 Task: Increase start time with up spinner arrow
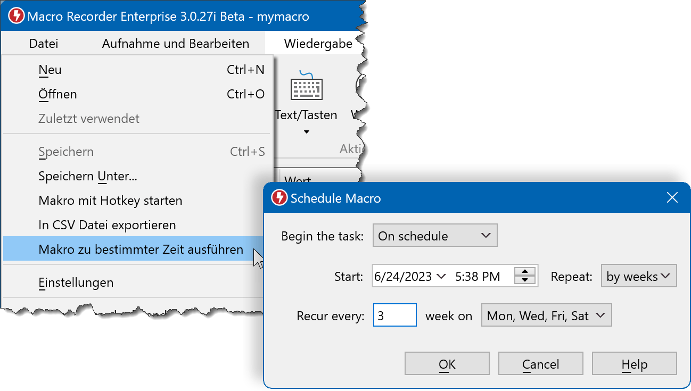coord(525,271)
